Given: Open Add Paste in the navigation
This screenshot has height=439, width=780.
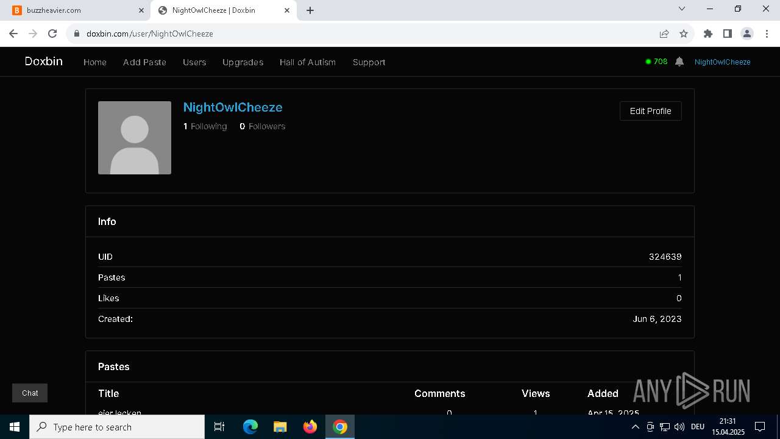Looking at the screenshot, I should point(144,62).
